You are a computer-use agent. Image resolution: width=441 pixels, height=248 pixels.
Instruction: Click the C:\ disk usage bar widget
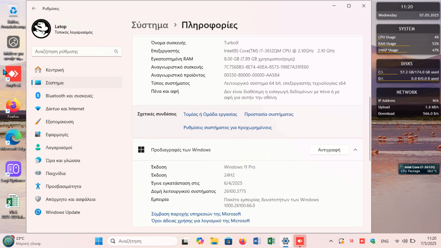pos(408,72)
